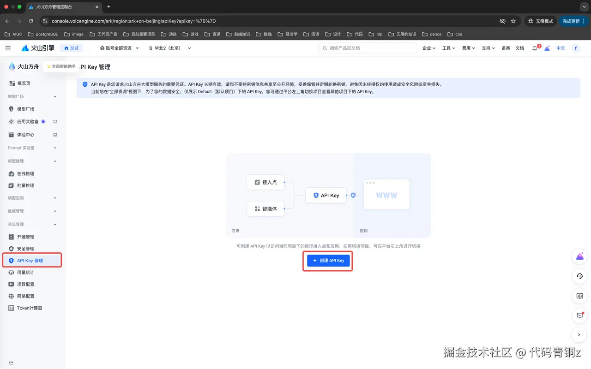Open the 工具 menu
The width and height of the screenshot is (591, 369).
(449, 48)
